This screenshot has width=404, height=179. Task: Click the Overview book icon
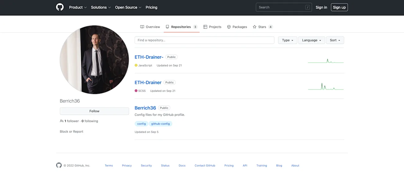tap(142, 27)
